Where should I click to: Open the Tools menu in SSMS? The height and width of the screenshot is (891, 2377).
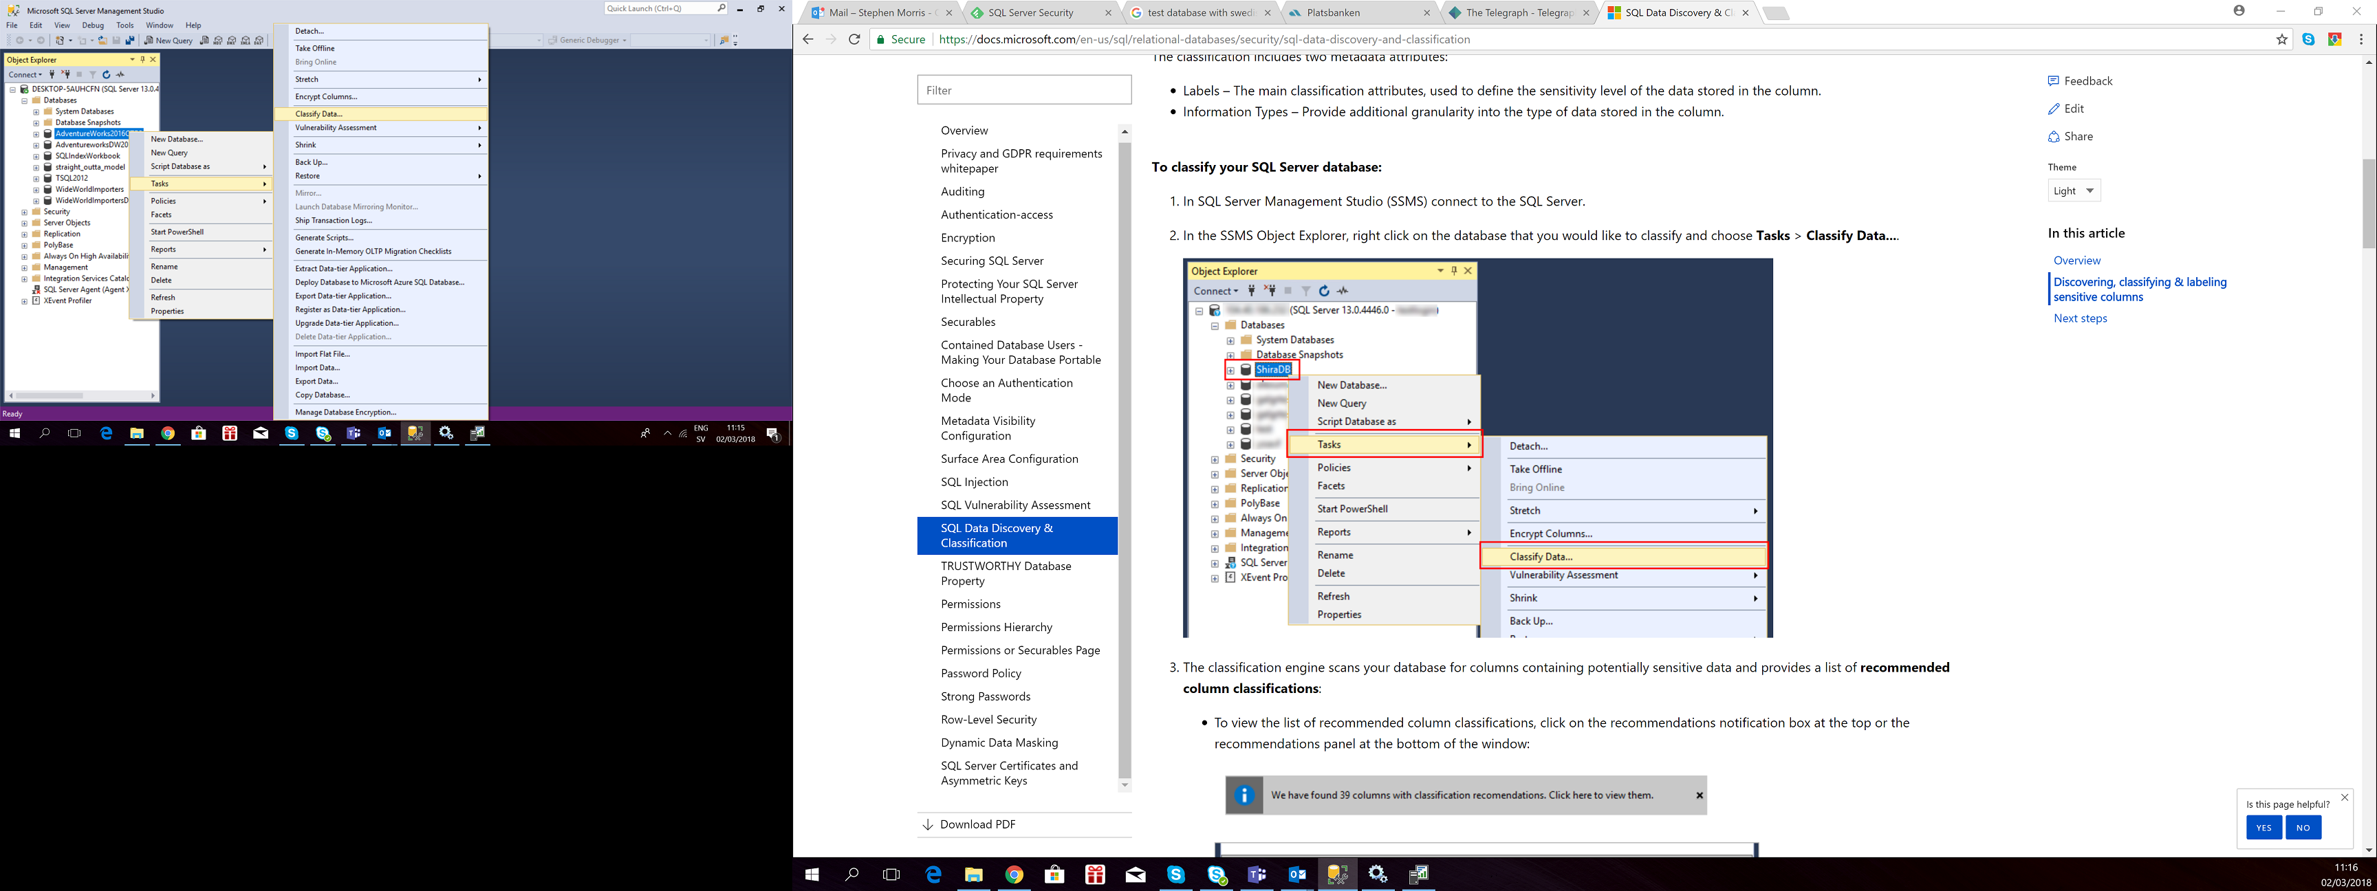pos(124,25)
